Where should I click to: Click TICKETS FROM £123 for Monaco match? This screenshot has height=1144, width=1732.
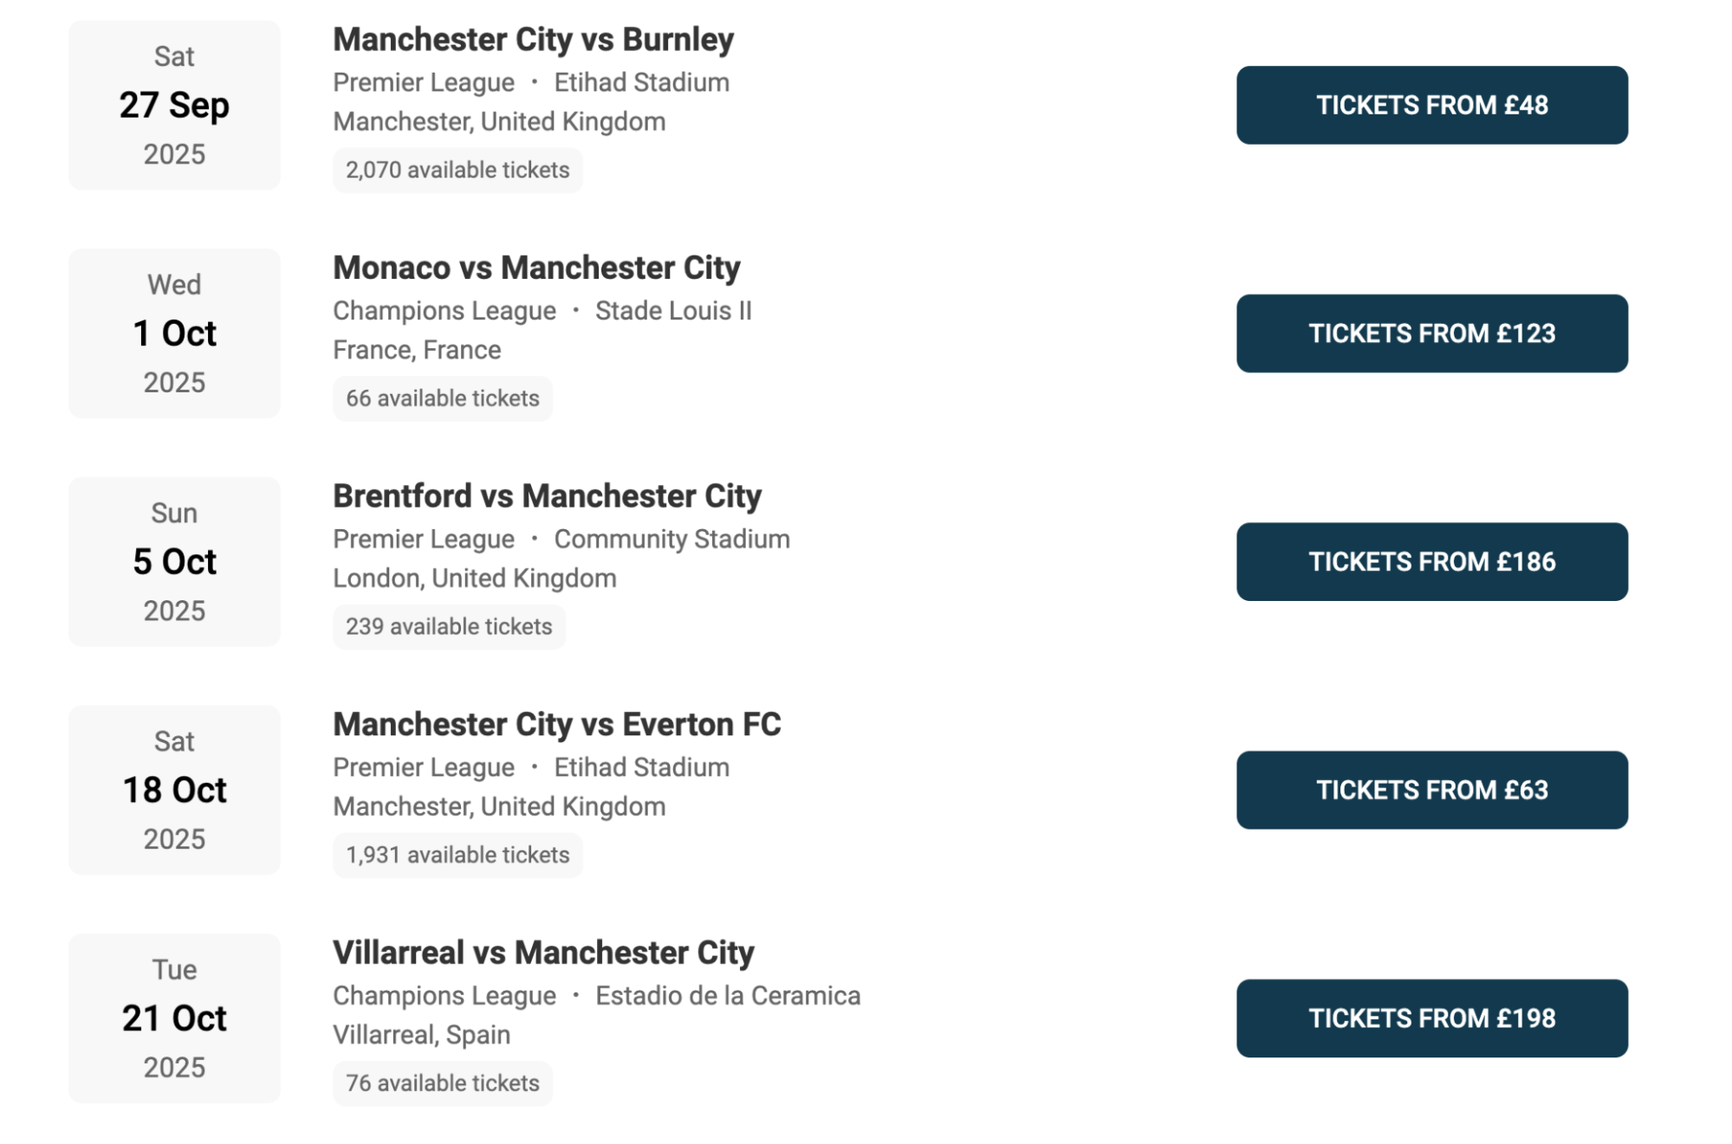point(1431,333)
